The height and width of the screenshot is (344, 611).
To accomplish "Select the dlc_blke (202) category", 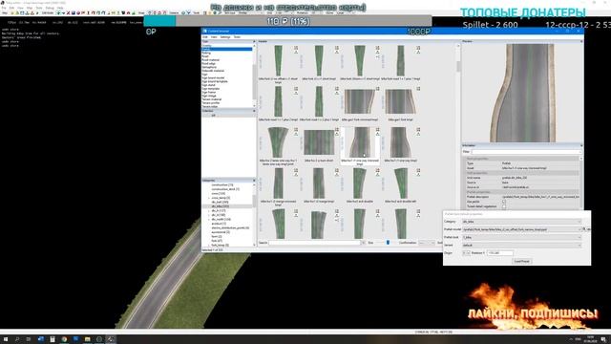I will 221,206.
